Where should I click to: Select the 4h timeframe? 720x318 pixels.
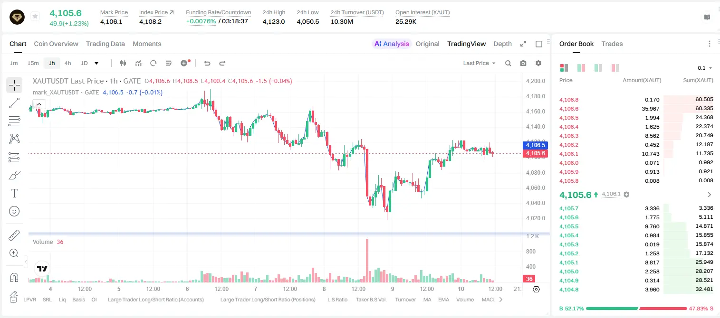tap(68, 63)
